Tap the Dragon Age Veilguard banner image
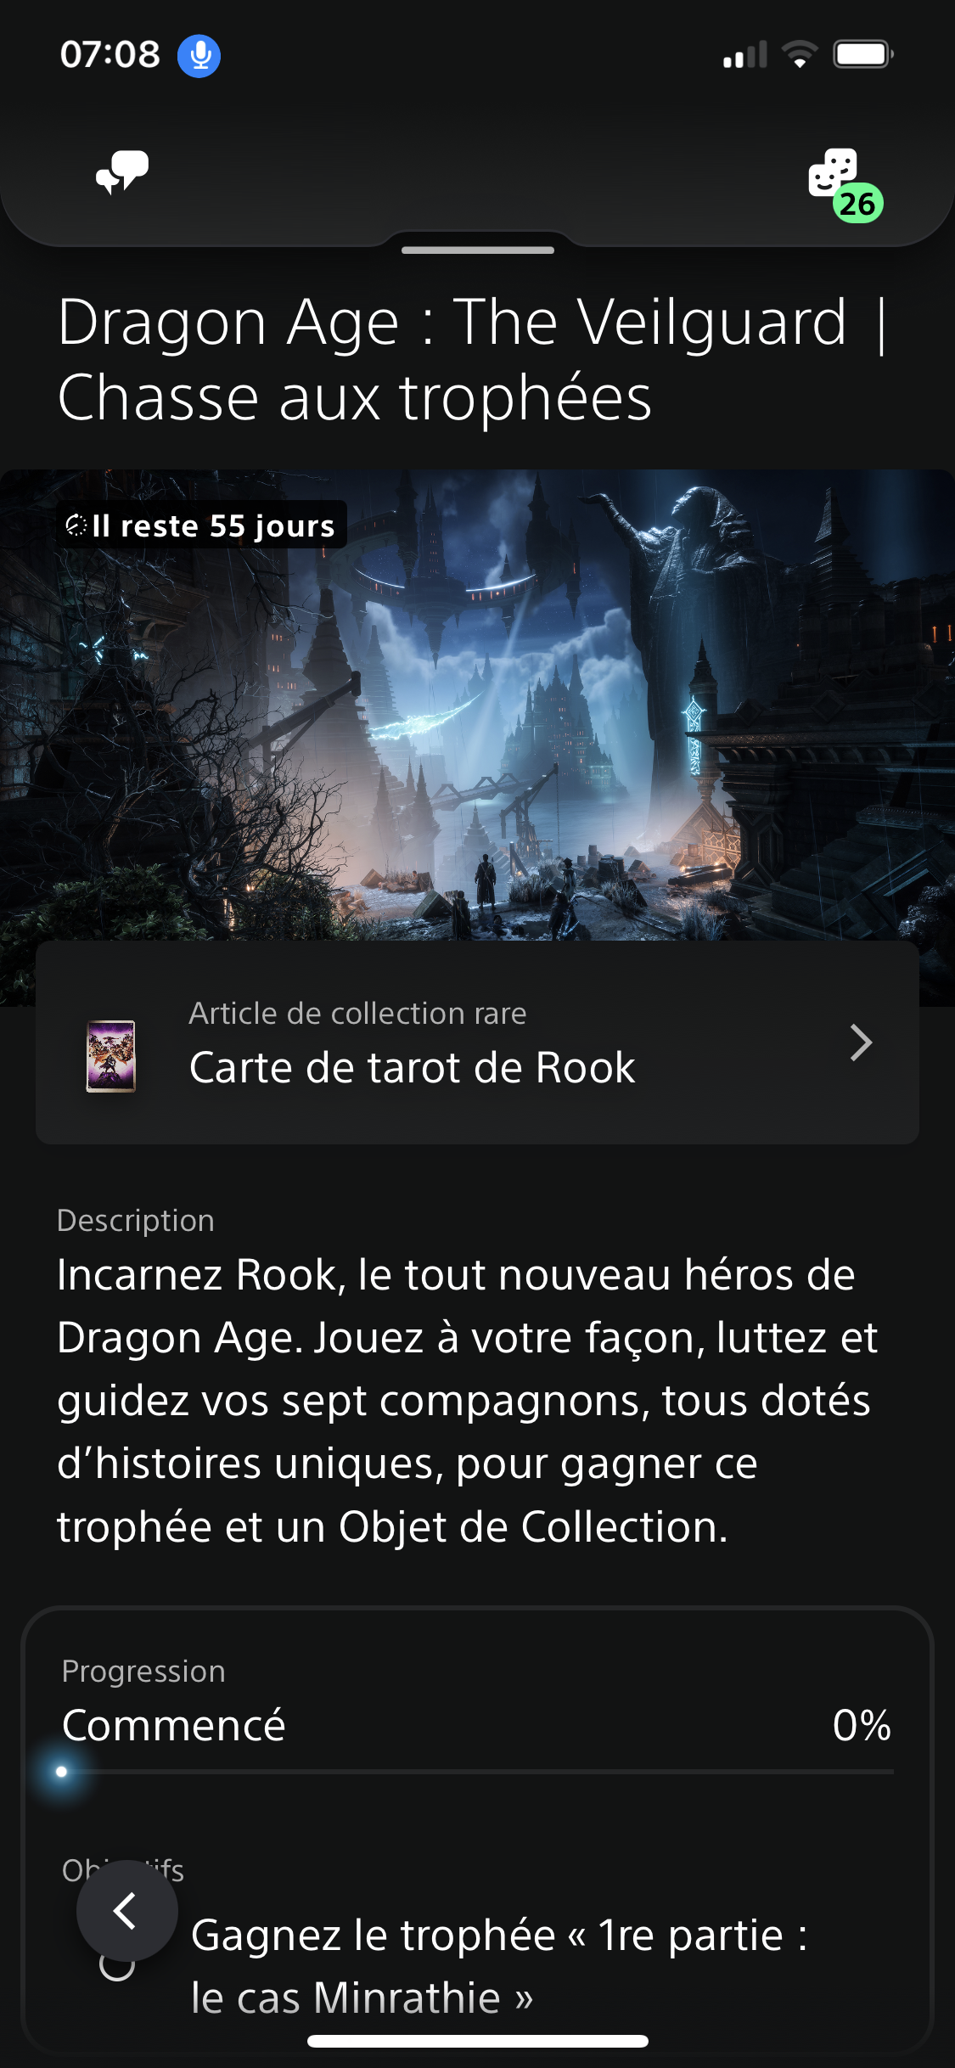955x2068 pixels. [477, 705]
